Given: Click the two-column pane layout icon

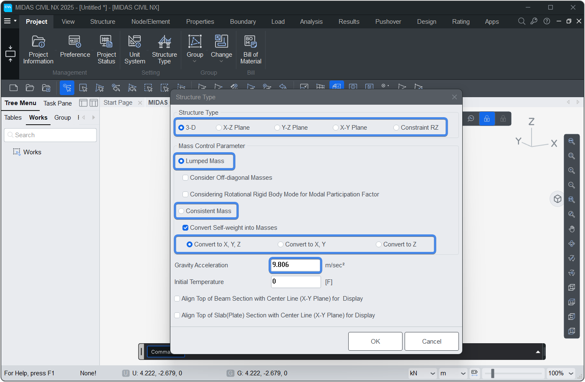Looking at the screenshot, I should [x=94, y=103].
